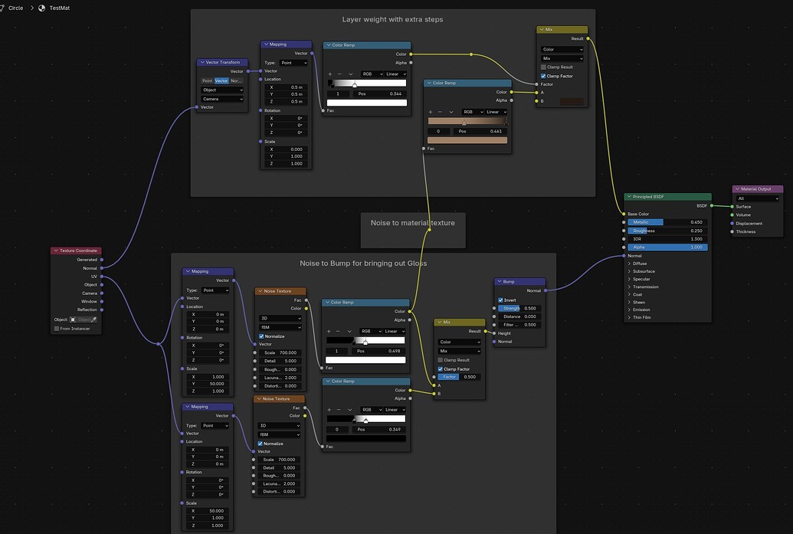Uncheck Invert on the Bump node
Screen dimensions: 793x534
pyautogui.click(x=500, y=300)
